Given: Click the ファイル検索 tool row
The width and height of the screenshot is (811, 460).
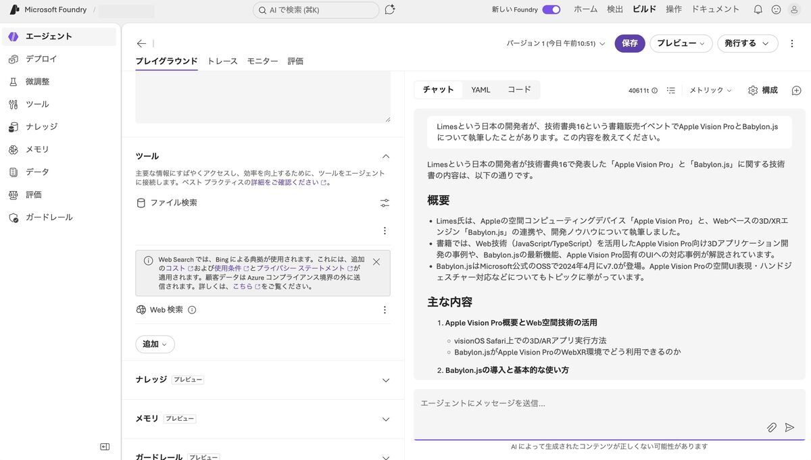Looking at the screenshot, I should pyautogui.click(x=263, y=203).
